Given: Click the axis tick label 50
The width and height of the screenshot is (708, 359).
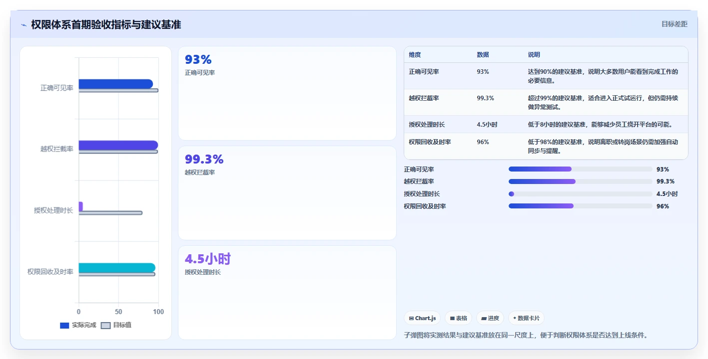Looking at the screenshot, I should point(118,312).
